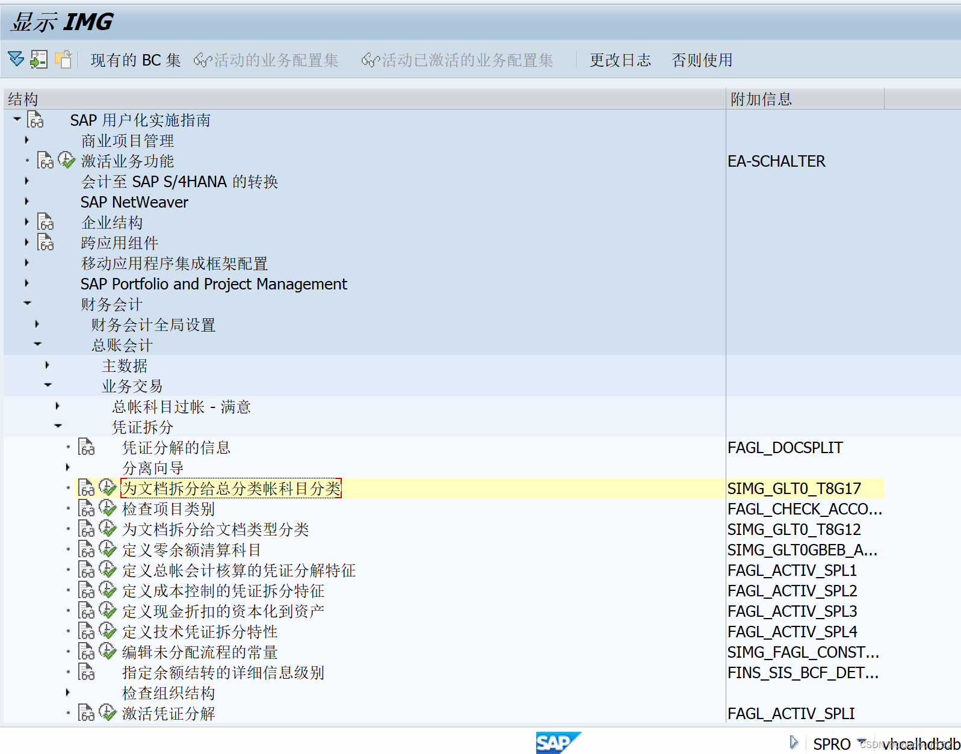961x754 pixels.
Task: Execute activity icon for 定义零余额清算科目
Action: [x=107, y=549]
